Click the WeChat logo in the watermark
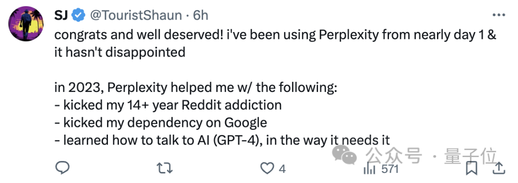Screen dimensions: 518x183 (x=345, y=155)
